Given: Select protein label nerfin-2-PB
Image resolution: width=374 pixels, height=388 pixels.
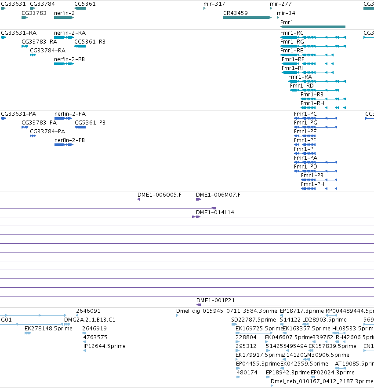Looking at the screenshot, I should (x=70, y=140).
